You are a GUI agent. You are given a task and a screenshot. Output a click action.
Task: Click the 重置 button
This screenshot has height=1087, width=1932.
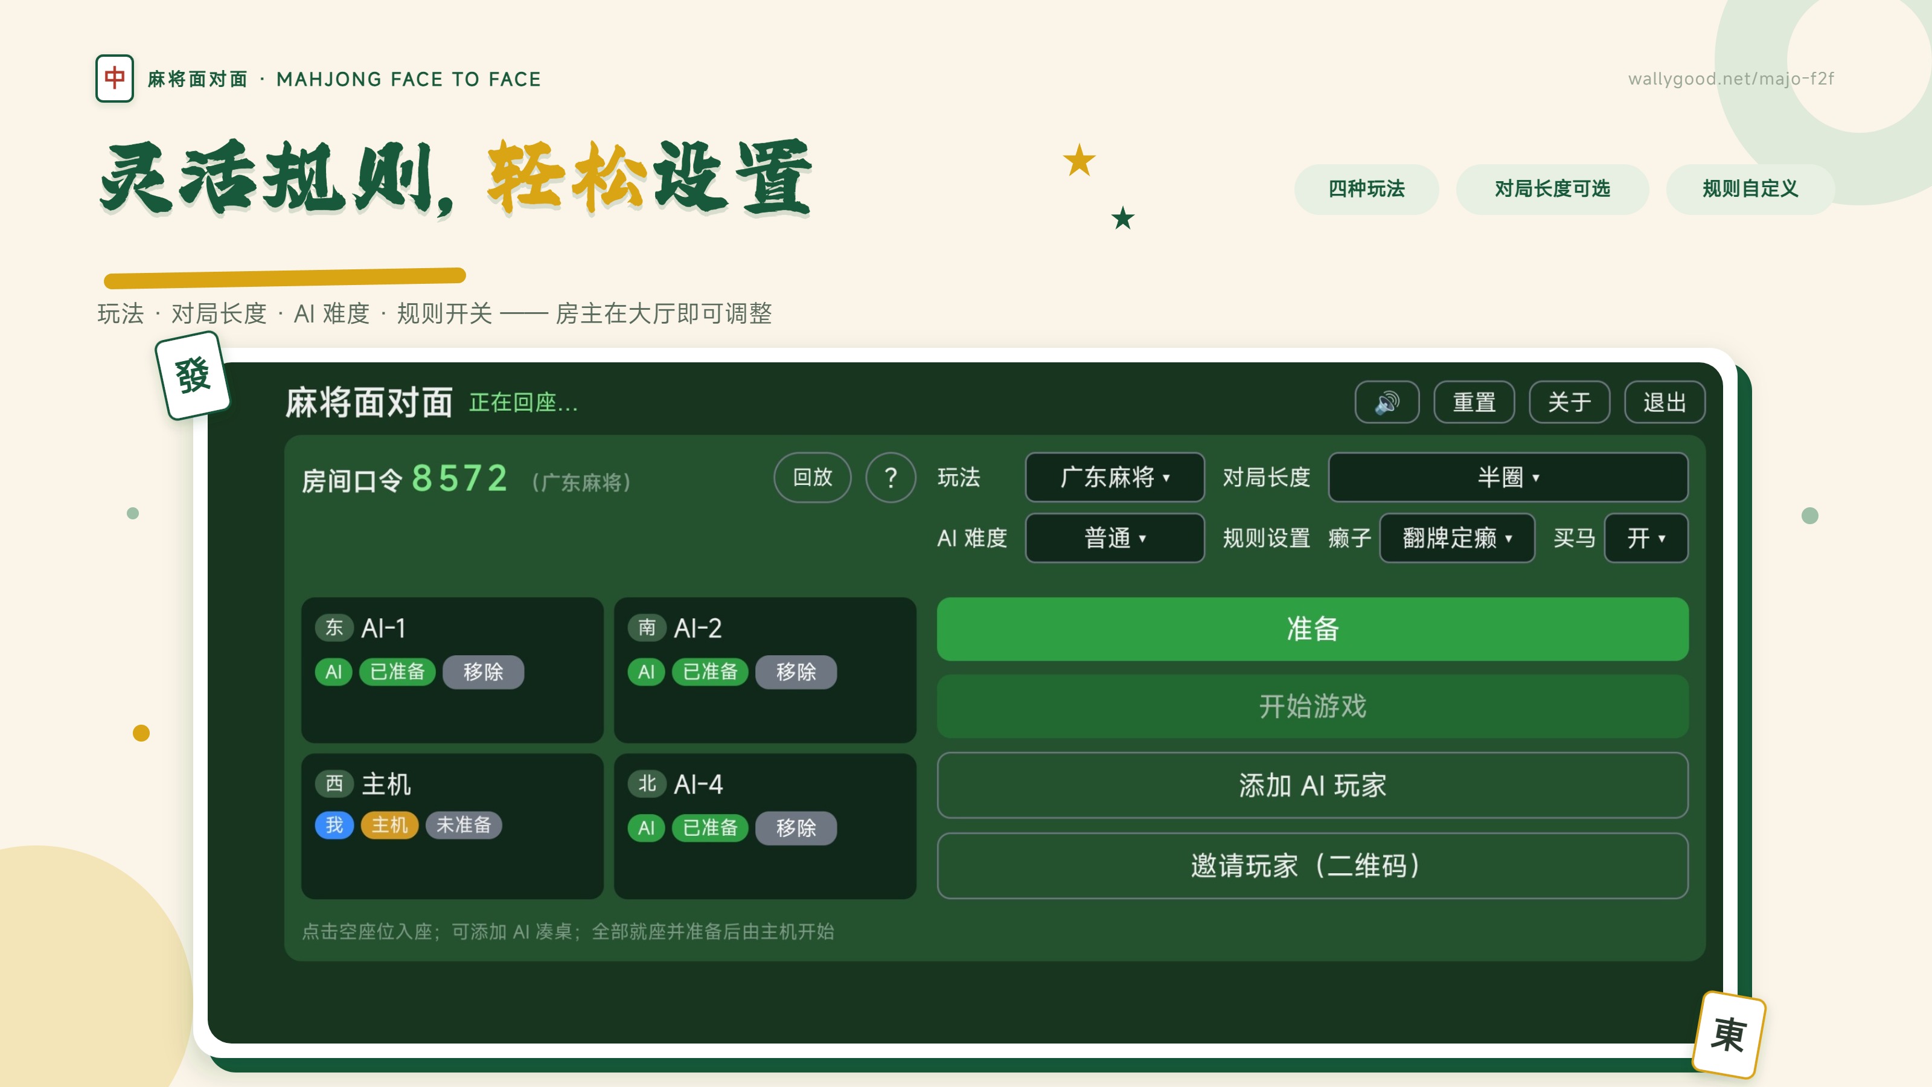click(1474, 402)
